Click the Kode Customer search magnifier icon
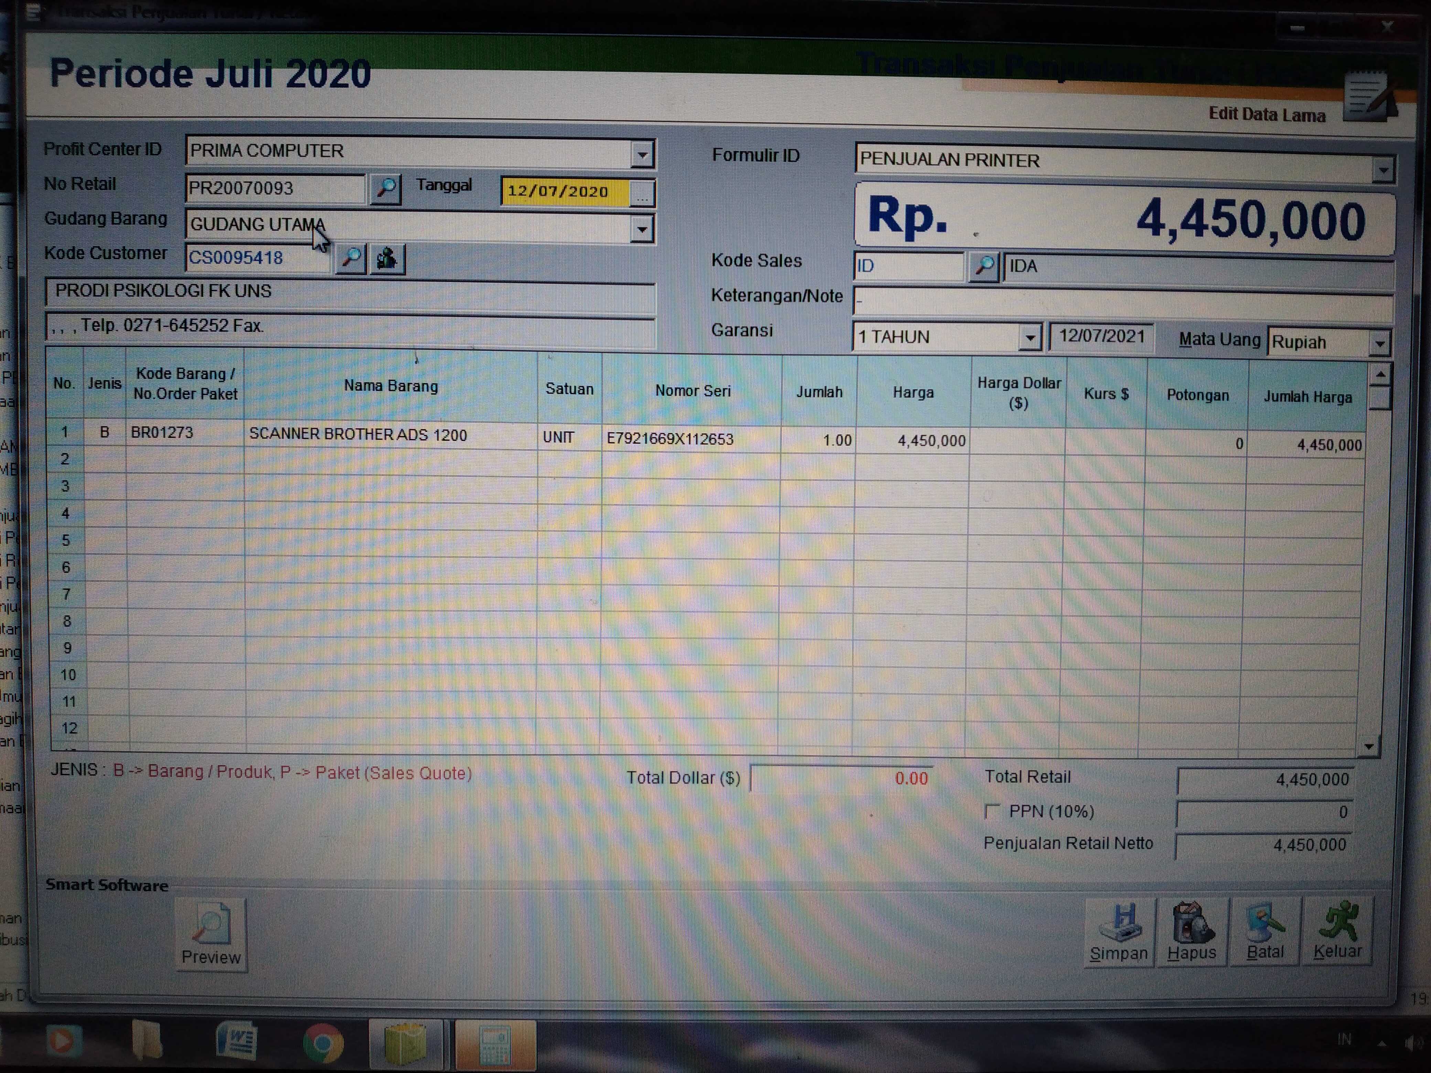This screenshot has width=1431, height=1073. (351, 258)
